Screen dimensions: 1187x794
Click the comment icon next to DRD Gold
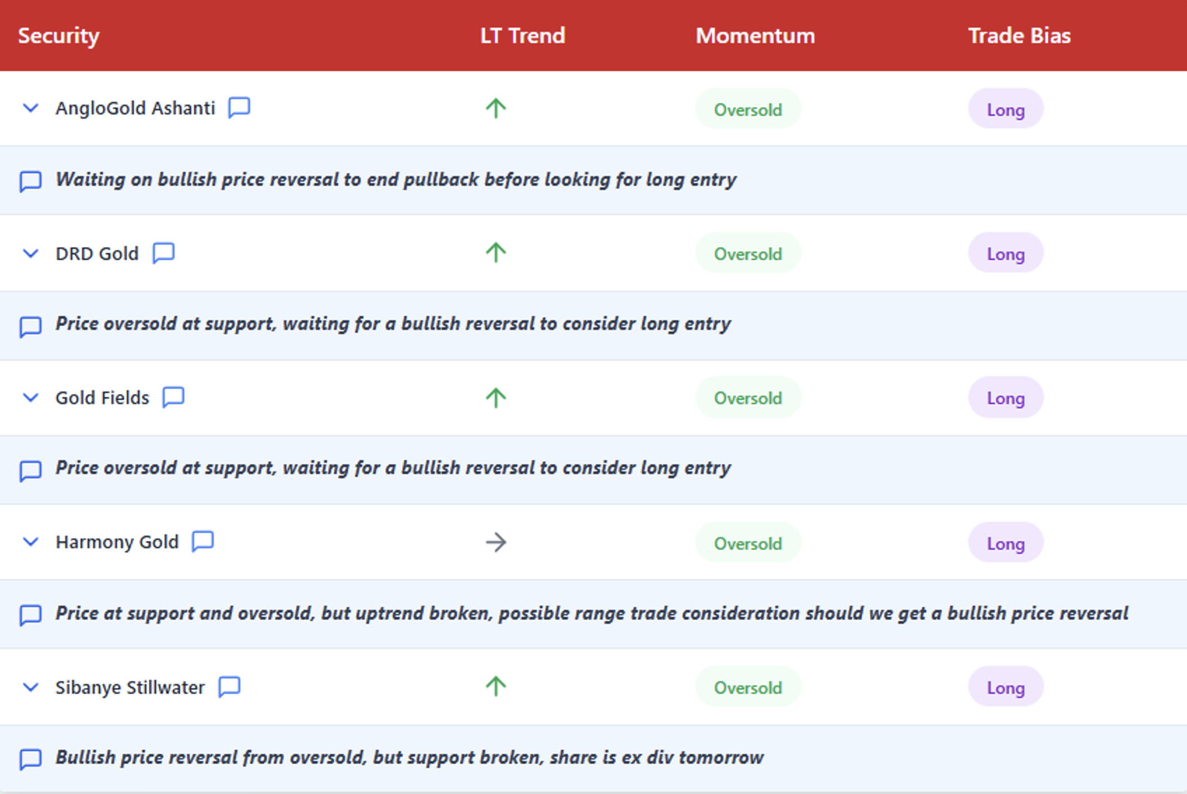point(164,253)
